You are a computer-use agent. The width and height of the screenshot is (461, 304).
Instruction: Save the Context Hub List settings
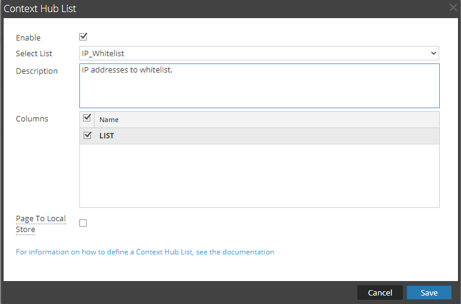point(429,293)
